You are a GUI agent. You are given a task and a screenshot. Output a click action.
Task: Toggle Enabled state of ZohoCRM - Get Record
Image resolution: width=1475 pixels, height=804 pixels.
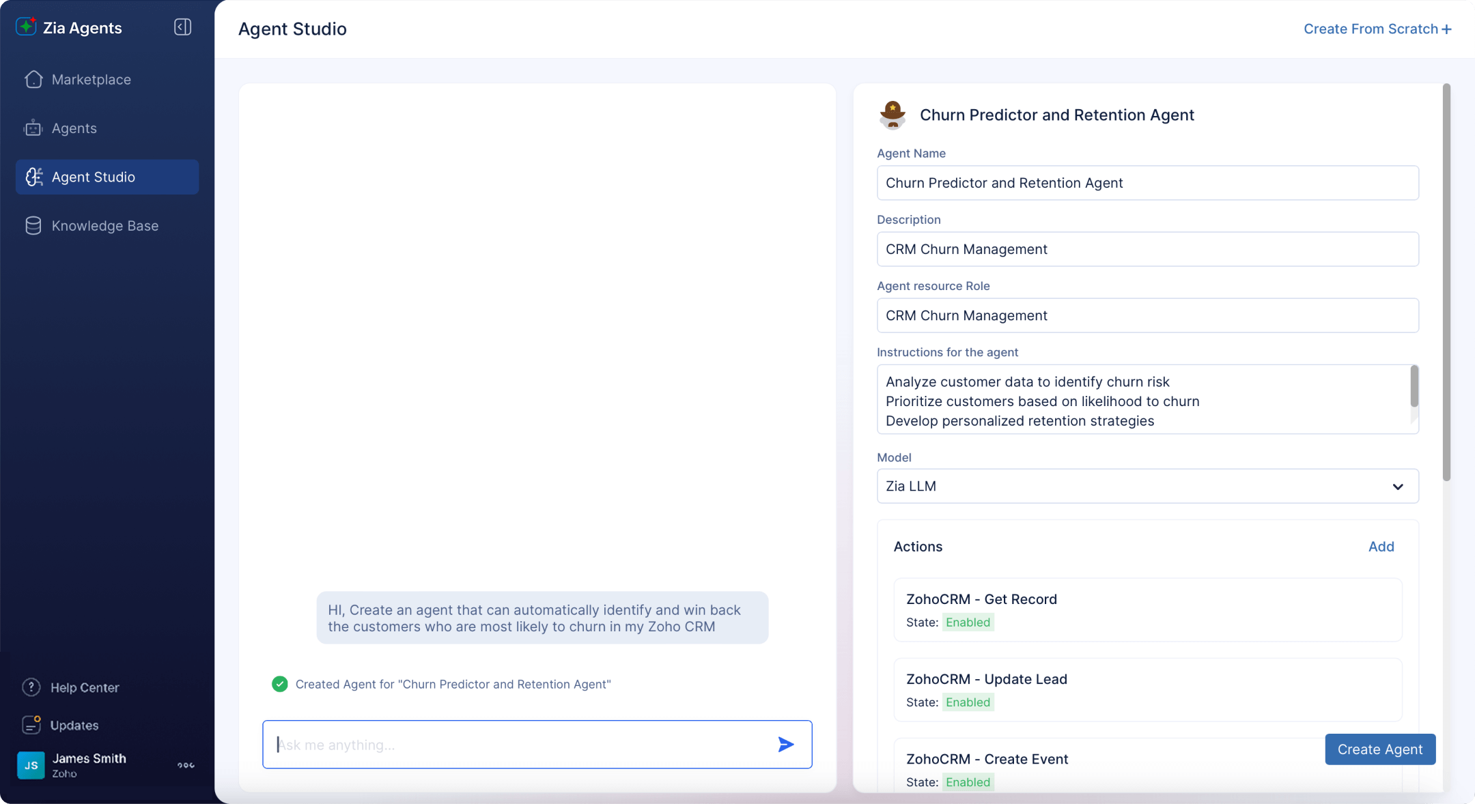click(x=968, y=622)
